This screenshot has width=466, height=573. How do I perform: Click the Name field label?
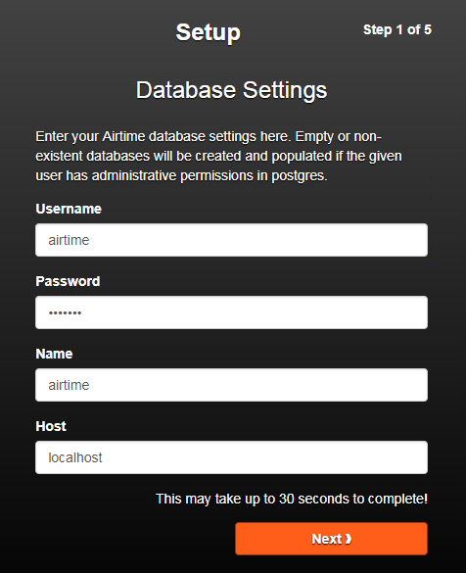[x=54, y=354]
